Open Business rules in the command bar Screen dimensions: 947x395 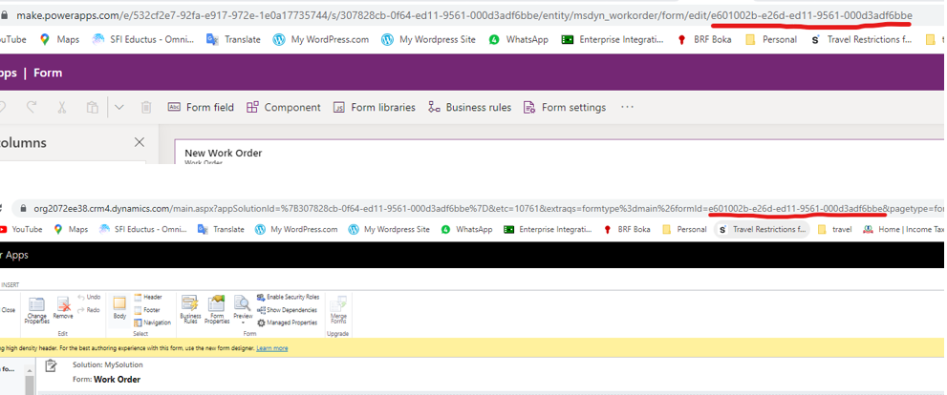[x=469, y=107]
